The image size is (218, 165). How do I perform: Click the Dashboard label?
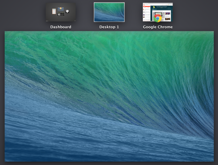(x=61, y=27)
